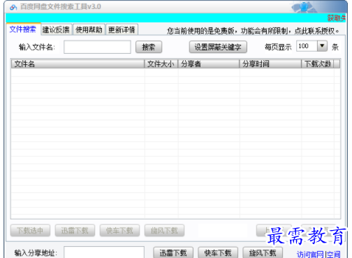Click 快车下载 button beside share address field
Viewport: 352px width, 258px height.
(218, 253)
